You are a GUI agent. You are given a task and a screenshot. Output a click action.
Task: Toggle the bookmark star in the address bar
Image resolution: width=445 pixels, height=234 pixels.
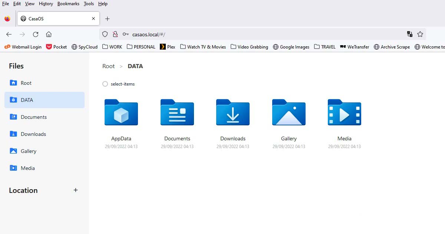pyautogui.click(x=420, y=34)
